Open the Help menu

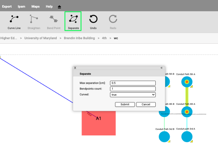[49, 6]
